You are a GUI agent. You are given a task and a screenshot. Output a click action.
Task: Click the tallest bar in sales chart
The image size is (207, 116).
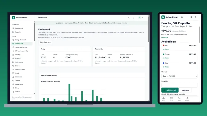(x=69, y=93)
